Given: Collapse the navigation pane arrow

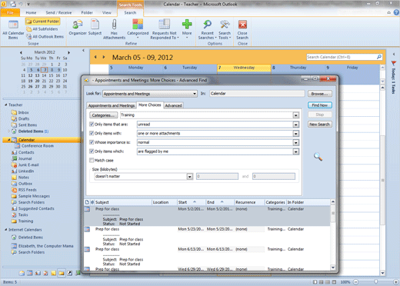Looking at the screenshot, I should [83, 51].
